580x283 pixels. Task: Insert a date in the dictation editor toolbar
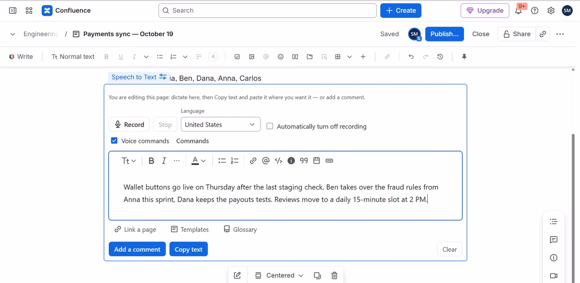317,160
